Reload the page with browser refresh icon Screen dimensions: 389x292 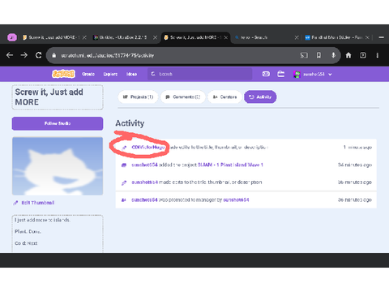coord(39,55)
